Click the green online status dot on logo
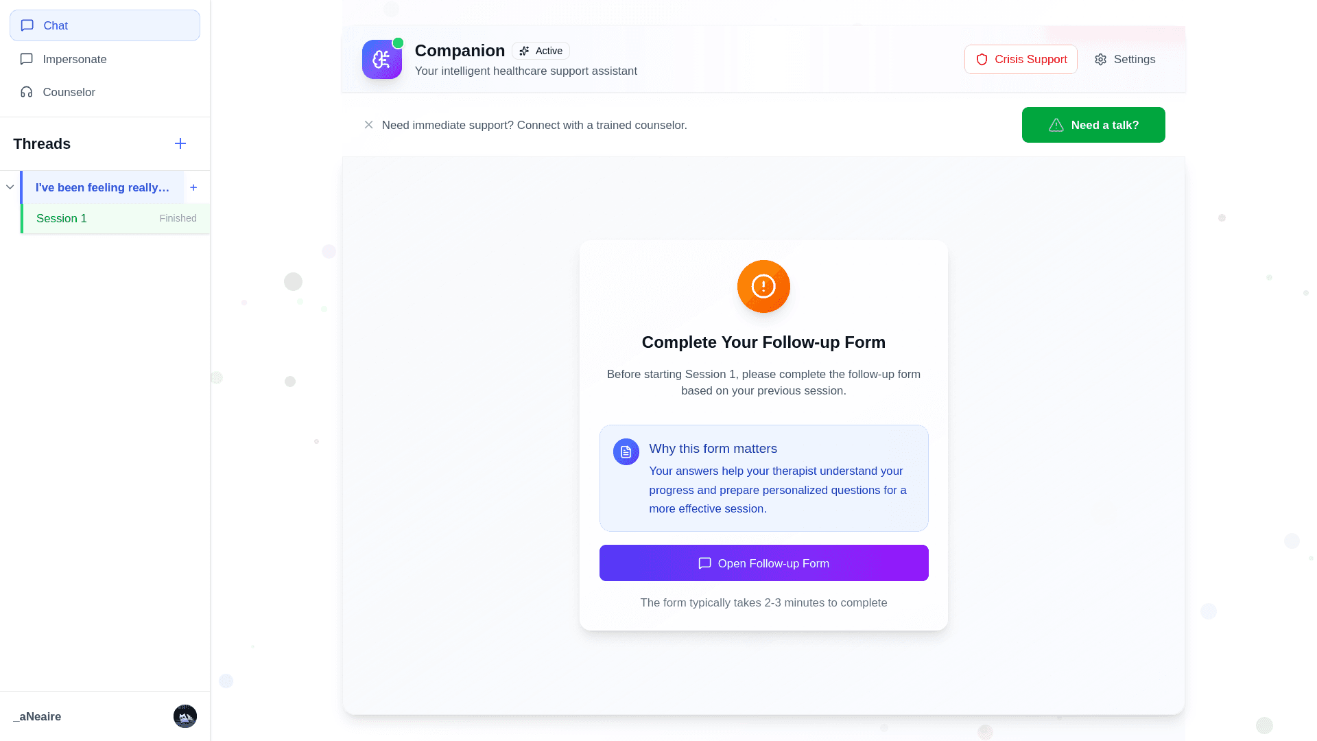 398,43
